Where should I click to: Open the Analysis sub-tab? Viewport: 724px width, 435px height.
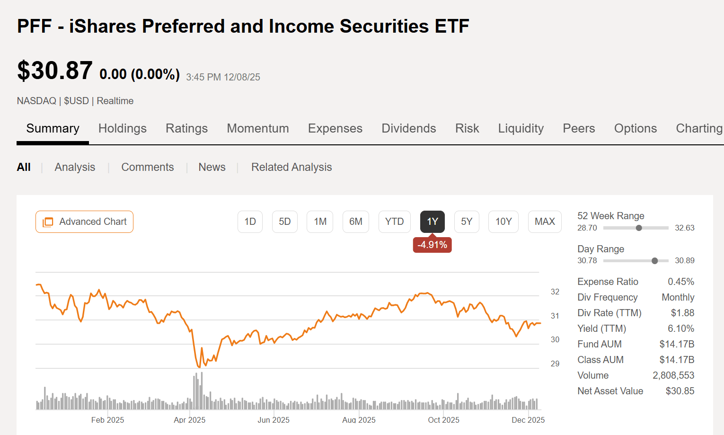74,167
